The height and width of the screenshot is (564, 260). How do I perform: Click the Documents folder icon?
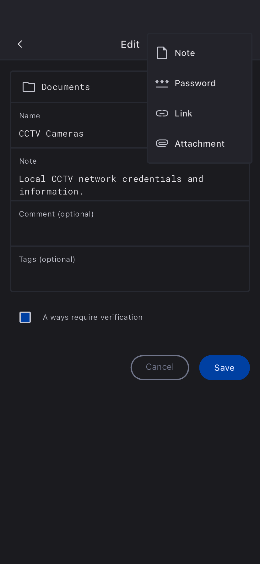click(29, 87)
